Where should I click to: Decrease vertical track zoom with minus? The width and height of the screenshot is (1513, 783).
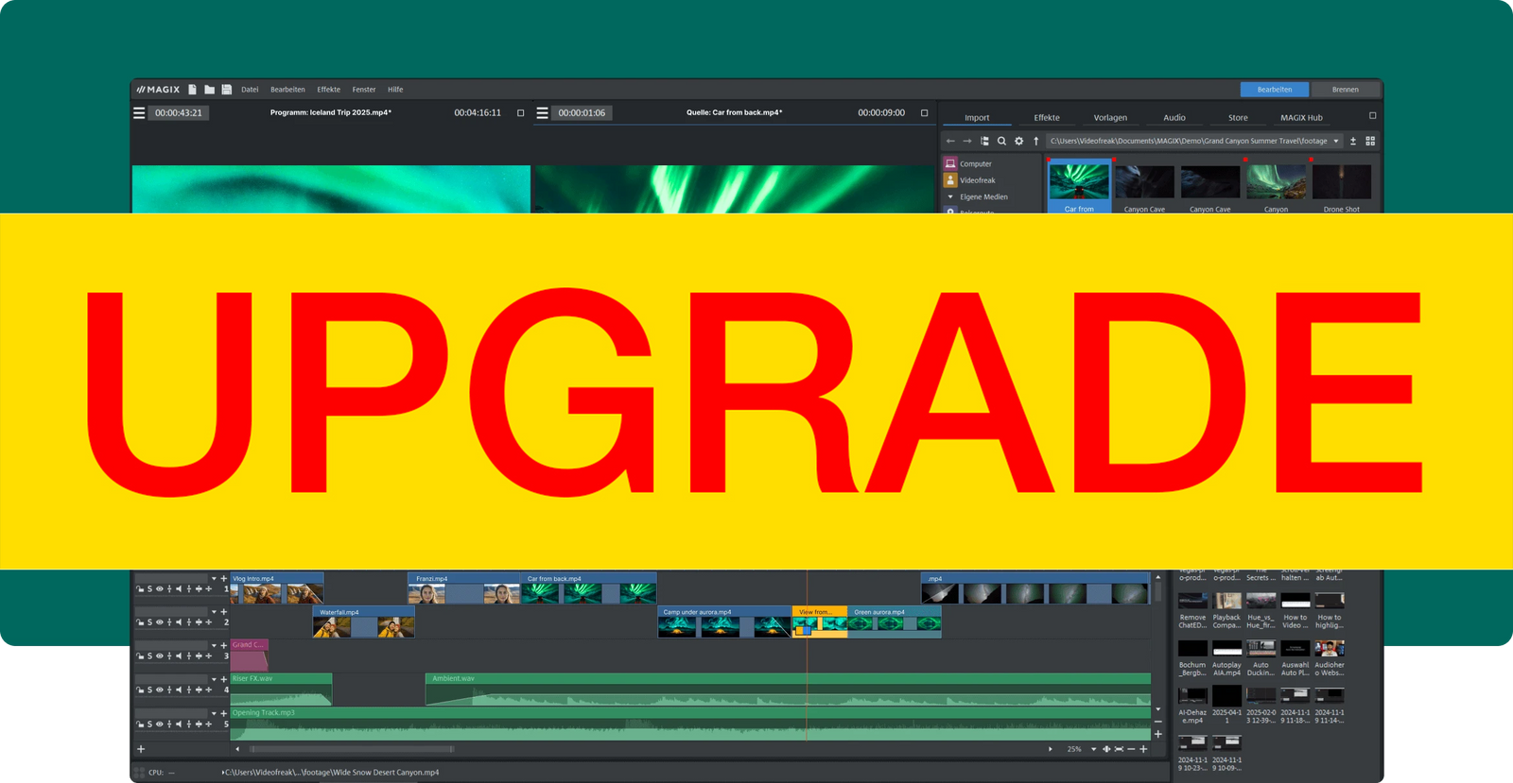click(1158, 722)
